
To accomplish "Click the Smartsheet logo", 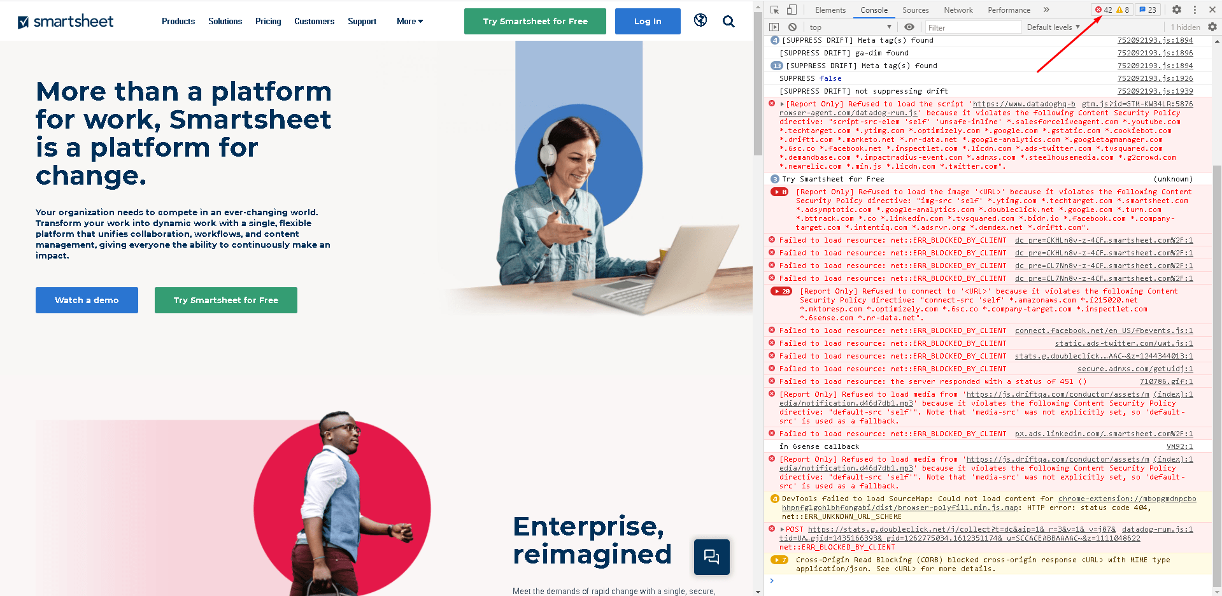I will [66, 22].
